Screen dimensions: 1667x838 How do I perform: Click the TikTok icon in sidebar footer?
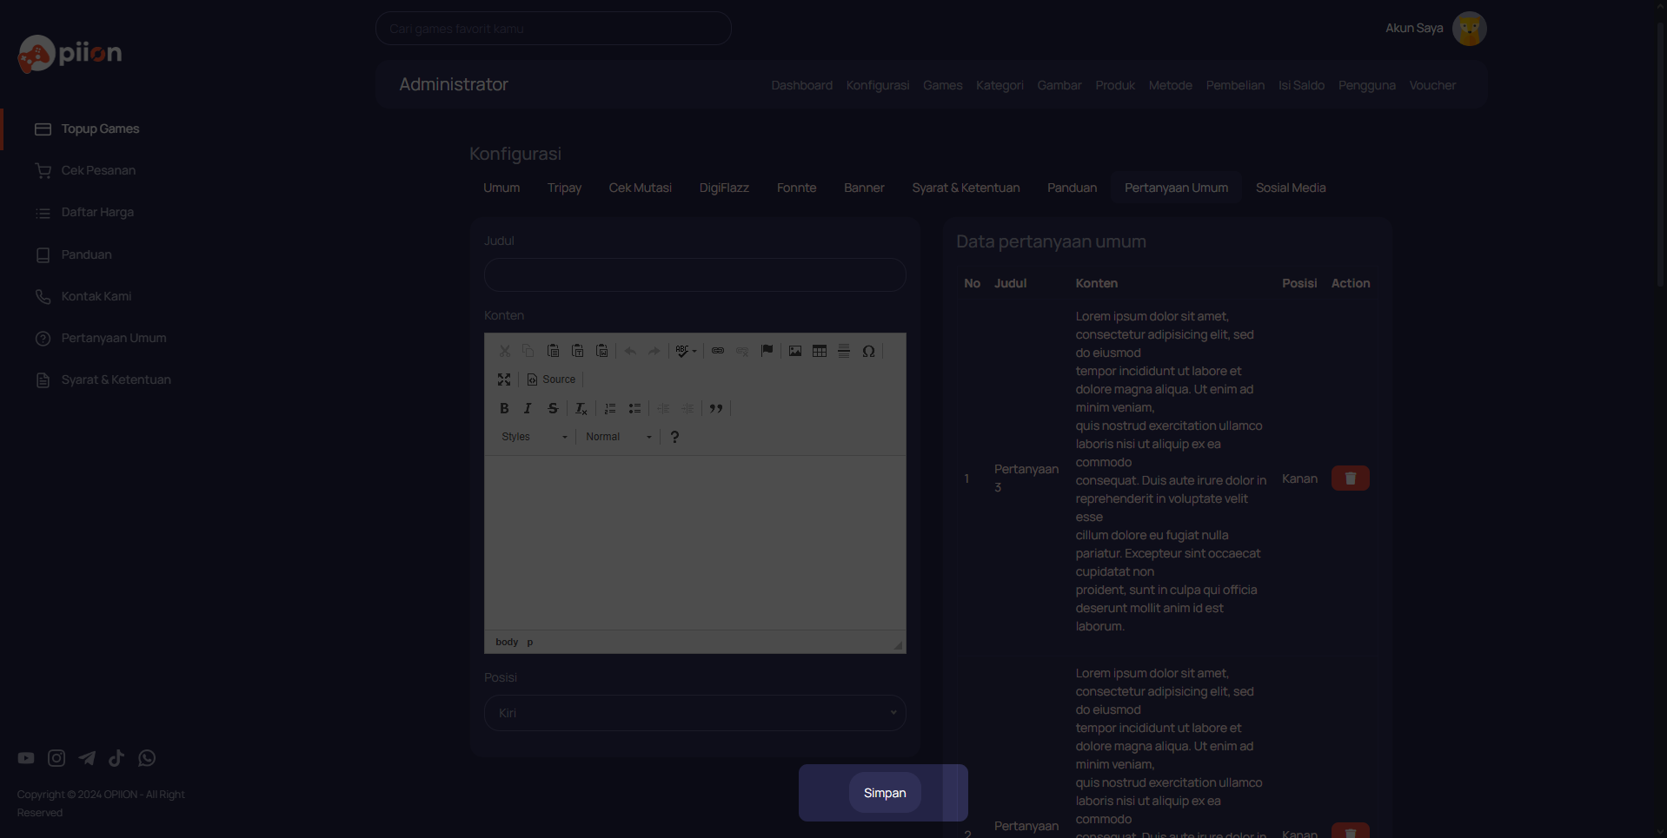pos(116,758)
